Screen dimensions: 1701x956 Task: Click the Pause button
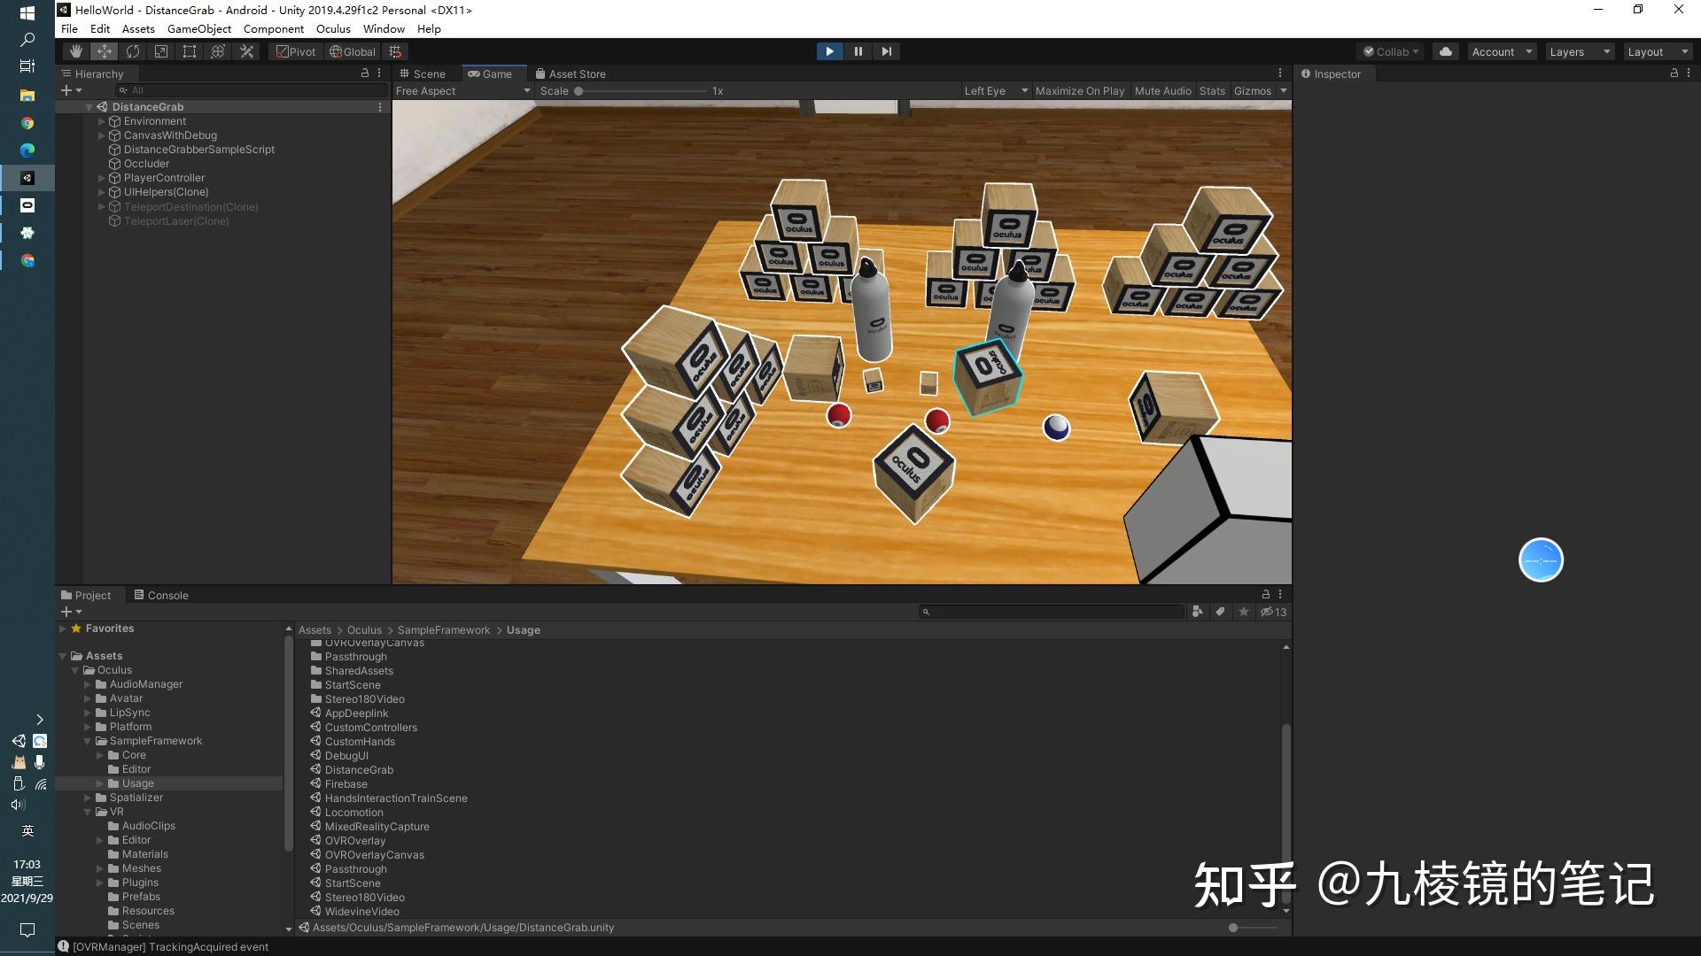coord(858,51)
